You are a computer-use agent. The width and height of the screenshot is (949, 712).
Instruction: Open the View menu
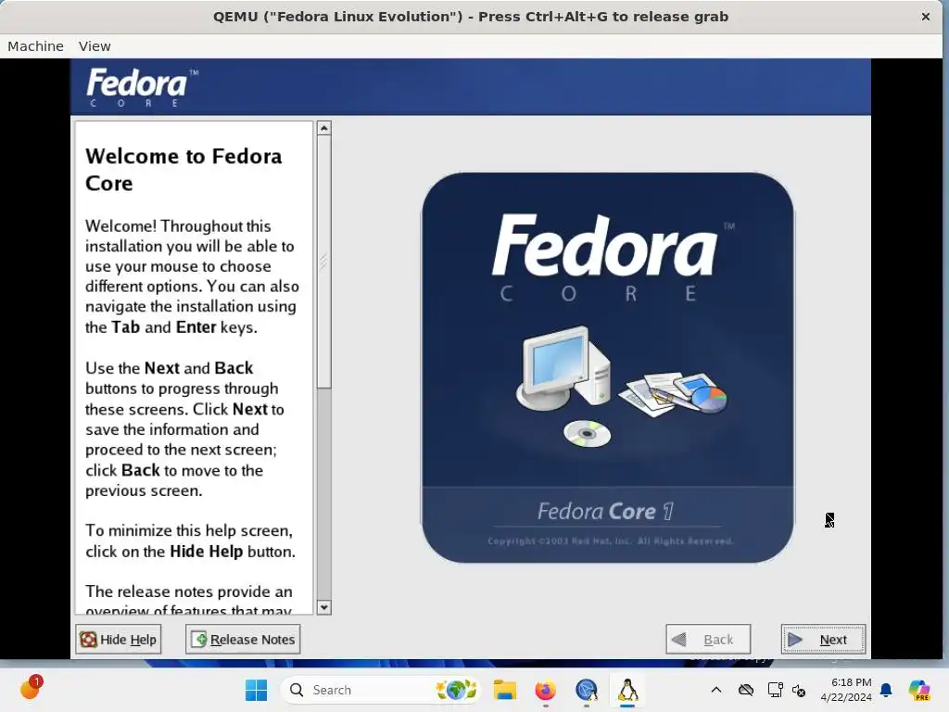click(x=95, y=46)
